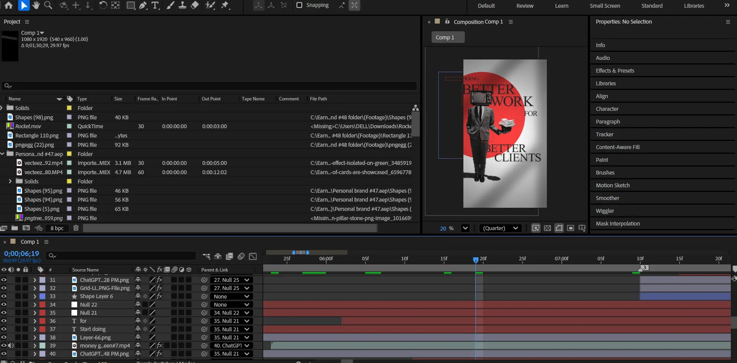Switch to the Review workspace

point(524,6)
